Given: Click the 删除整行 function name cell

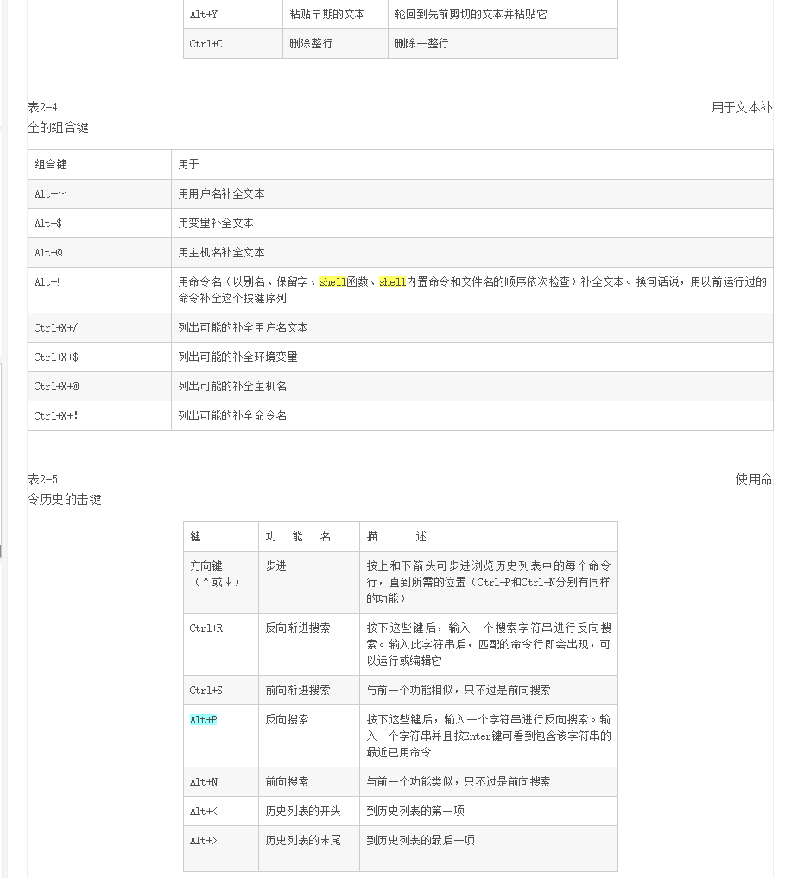Looking at the screenshot, I should click(x=335, y=44).
